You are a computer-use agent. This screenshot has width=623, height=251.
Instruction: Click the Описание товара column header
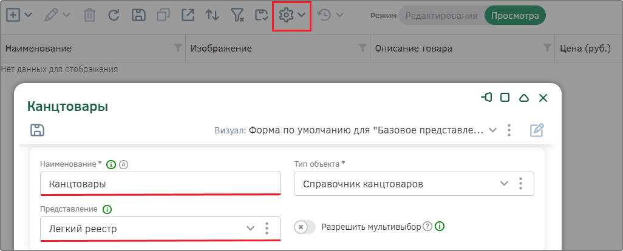click(414, 49)
